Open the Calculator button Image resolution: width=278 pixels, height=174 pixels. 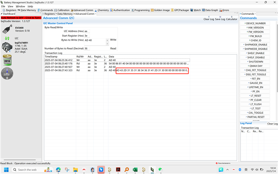pos(232,19)
